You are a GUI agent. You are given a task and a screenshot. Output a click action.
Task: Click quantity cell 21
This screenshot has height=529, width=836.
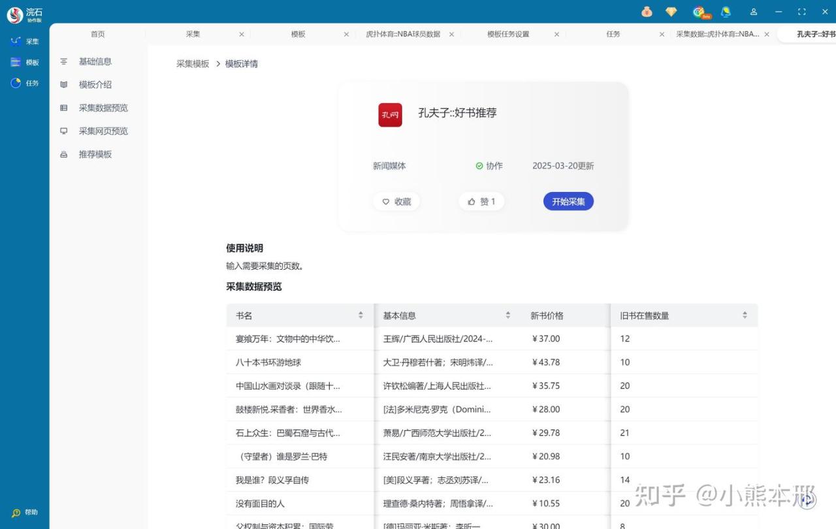(x=625, y=433)
